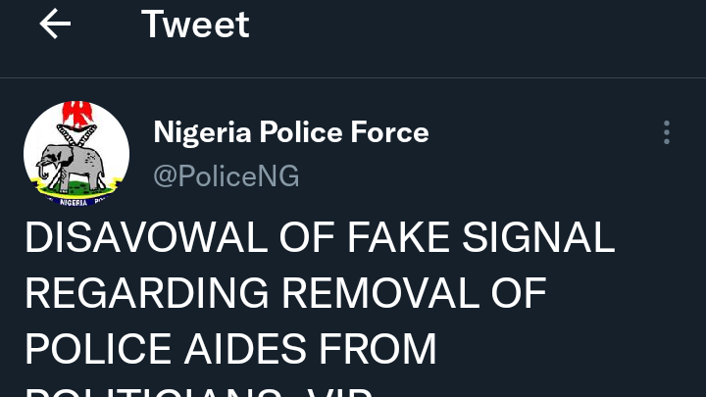The height and width of the screenshot is (397, 706).
Task: Click the partially visible POLITICIANS, VIP line
Action: tap(198, 391)
